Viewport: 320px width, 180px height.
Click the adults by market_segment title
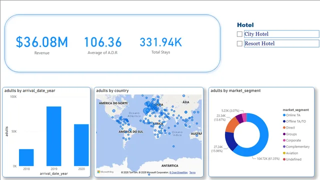[235, 90]
